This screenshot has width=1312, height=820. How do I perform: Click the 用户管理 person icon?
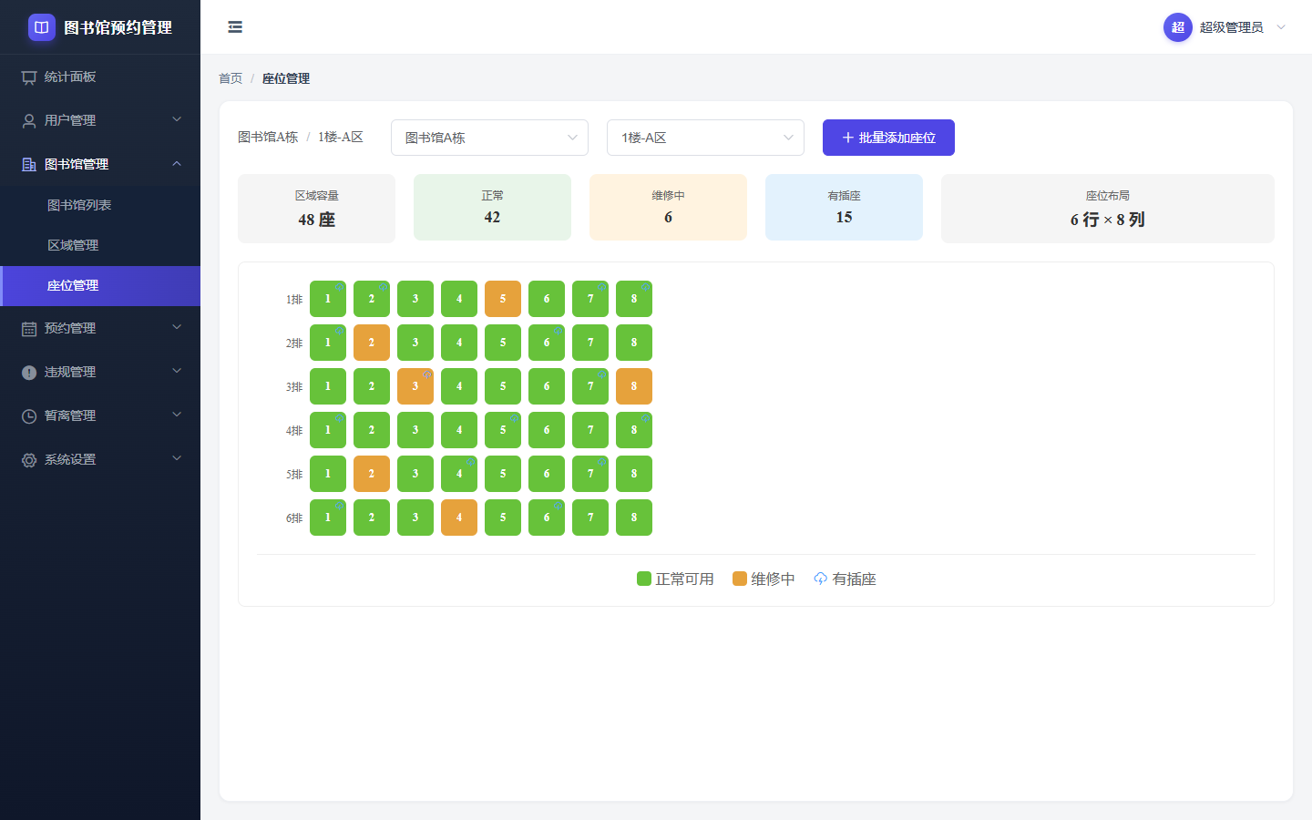pos(29,121)
